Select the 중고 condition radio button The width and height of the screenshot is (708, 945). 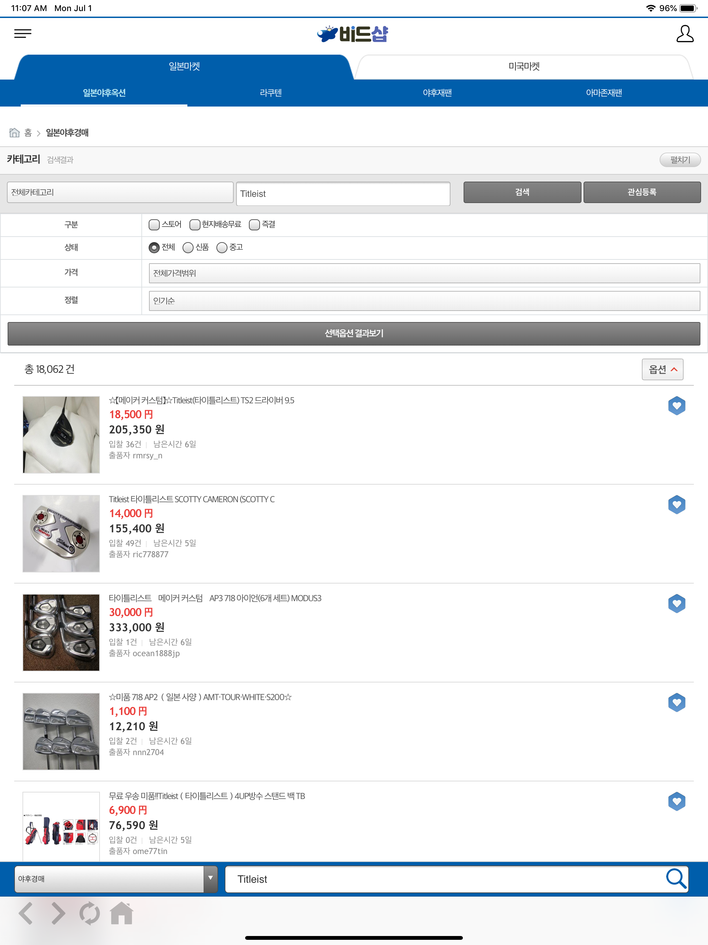pyautogui.click(x=222, y=248)
